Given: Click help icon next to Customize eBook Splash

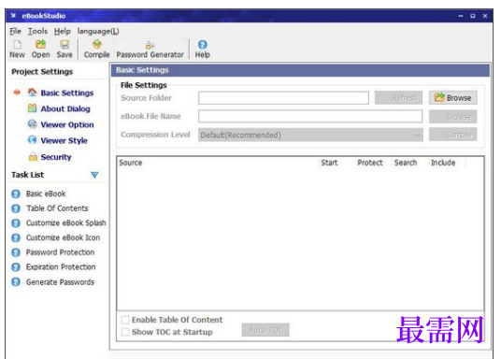Looking at the screenshot, I should click(x=16, y=223).
